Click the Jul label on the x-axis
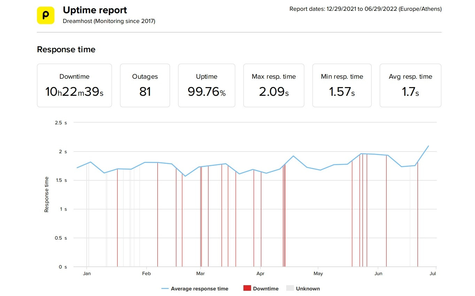This screenshot has height=296, width=475. 433,274
